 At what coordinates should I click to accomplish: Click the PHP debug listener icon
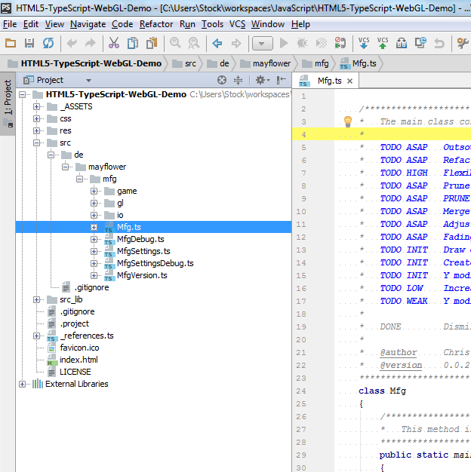(x=340, y=43)
